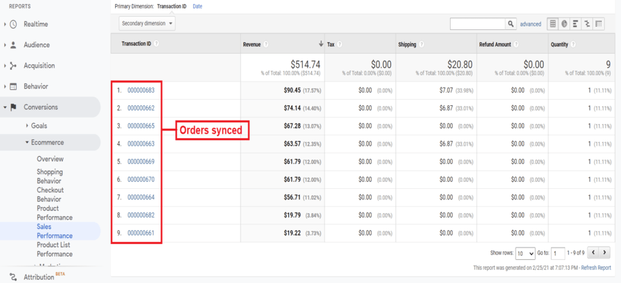Open transaction 000000663
Viewport: 621px width, 283px height.
[141, 144]
